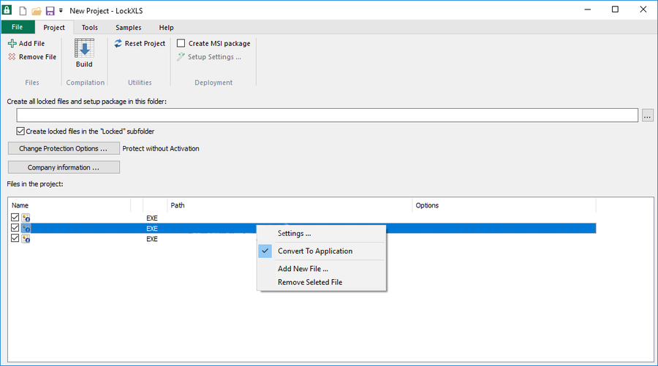Open the File menu tab

tap(18, 28)
